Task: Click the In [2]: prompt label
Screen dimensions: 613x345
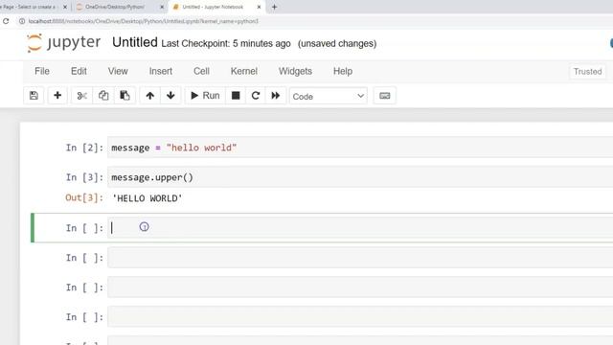Action: (x=84, y=148)
